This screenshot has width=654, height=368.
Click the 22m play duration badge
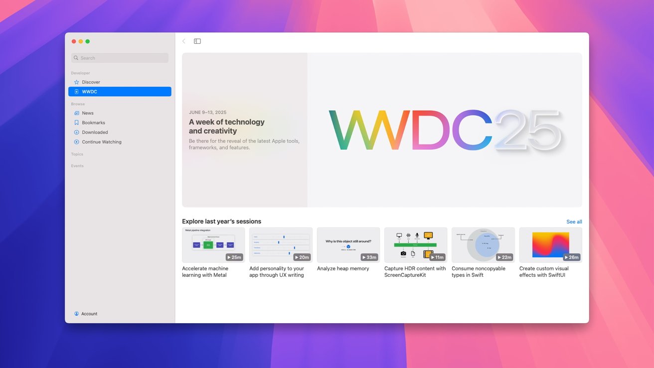click(x=504, y=257)
